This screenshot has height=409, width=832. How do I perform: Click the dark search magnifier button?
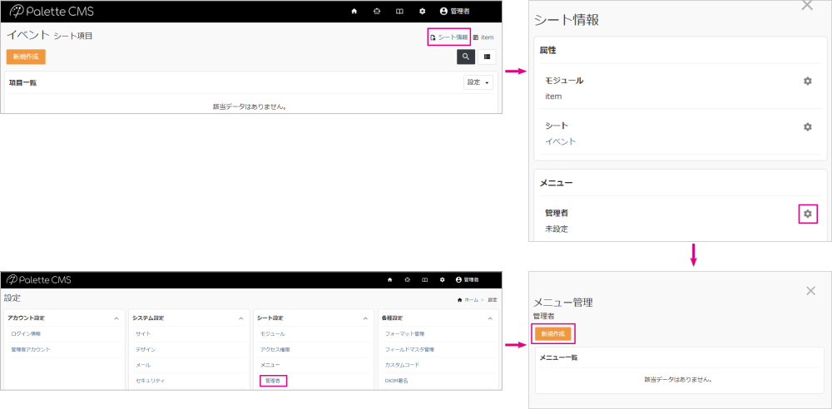click(465, 57)
